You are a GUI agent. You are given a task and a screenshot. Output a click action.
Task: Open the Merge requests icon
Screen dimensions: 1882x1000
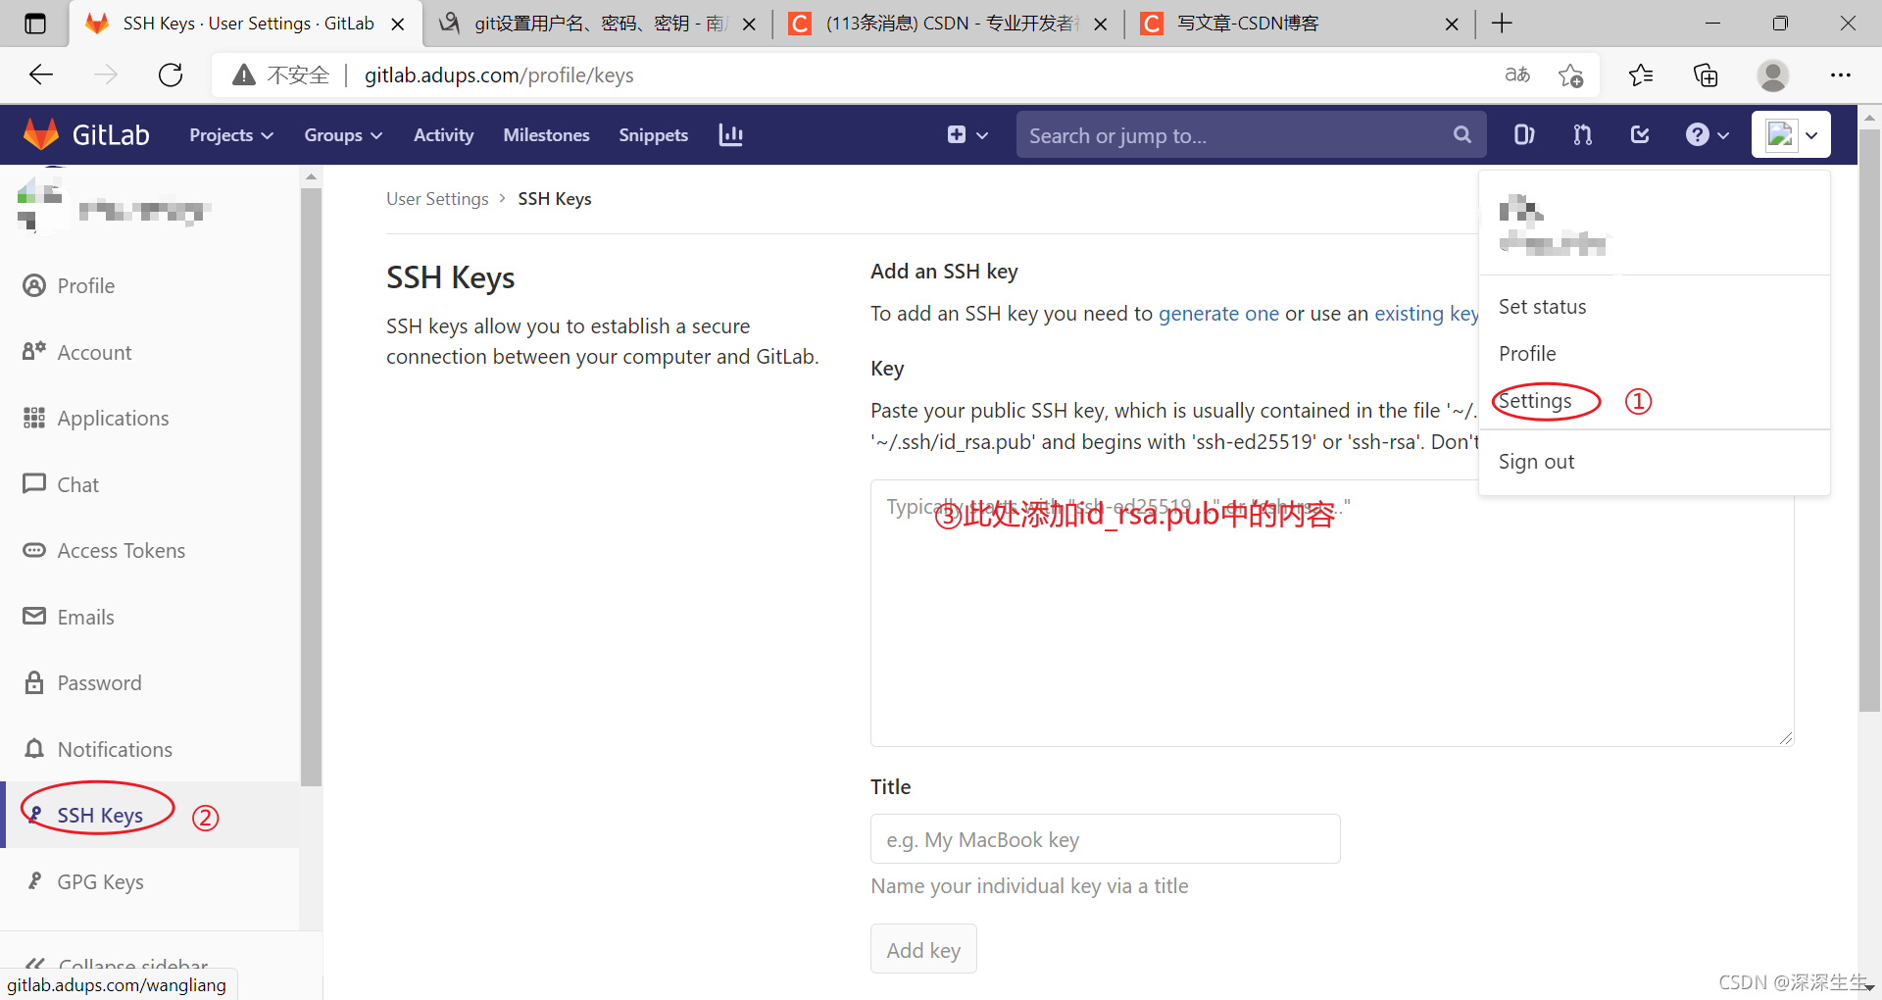1582,134
